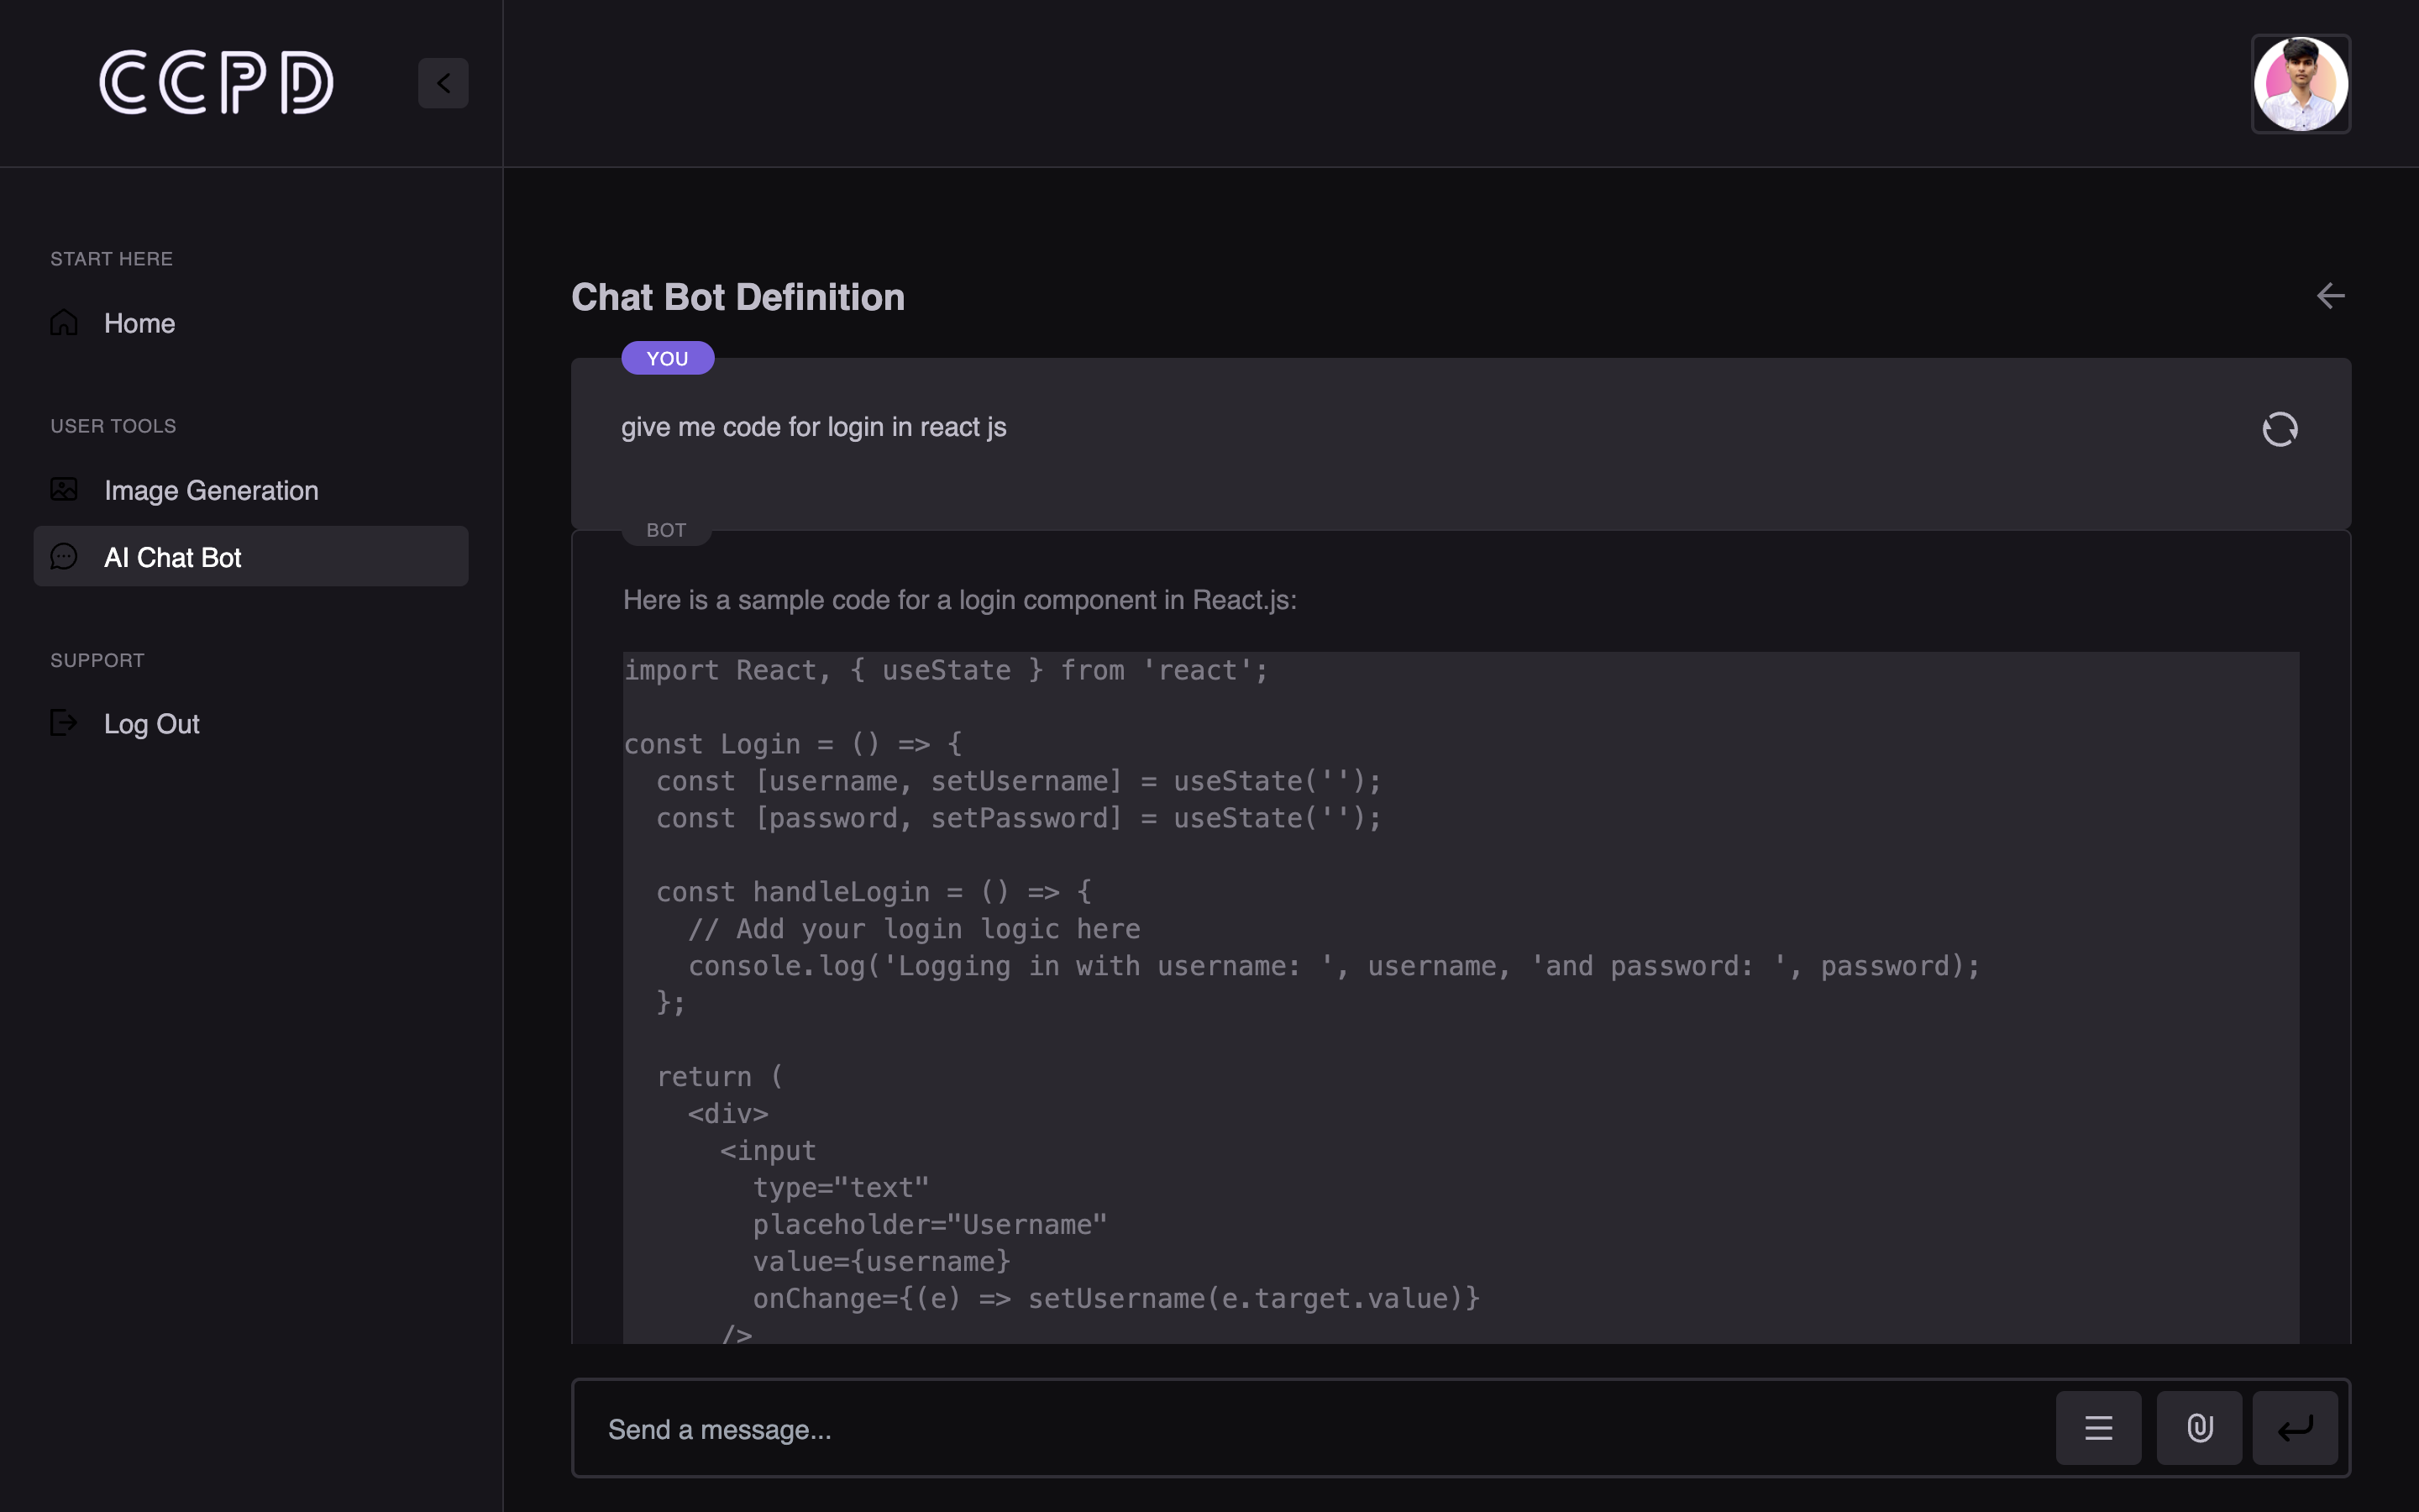Send message with enter arrow button
2419x1512 pixels.
[2295, 1428]
